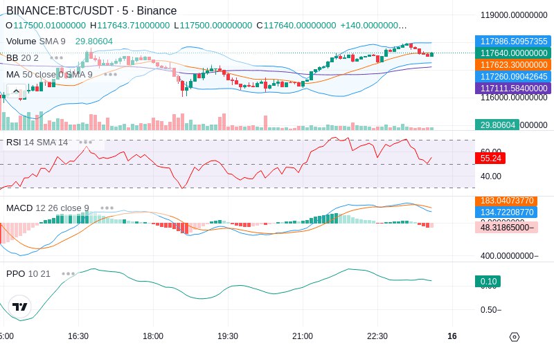Click the red RSI 55.24 value label
This screenshot has width=554, height=346.
490,158
